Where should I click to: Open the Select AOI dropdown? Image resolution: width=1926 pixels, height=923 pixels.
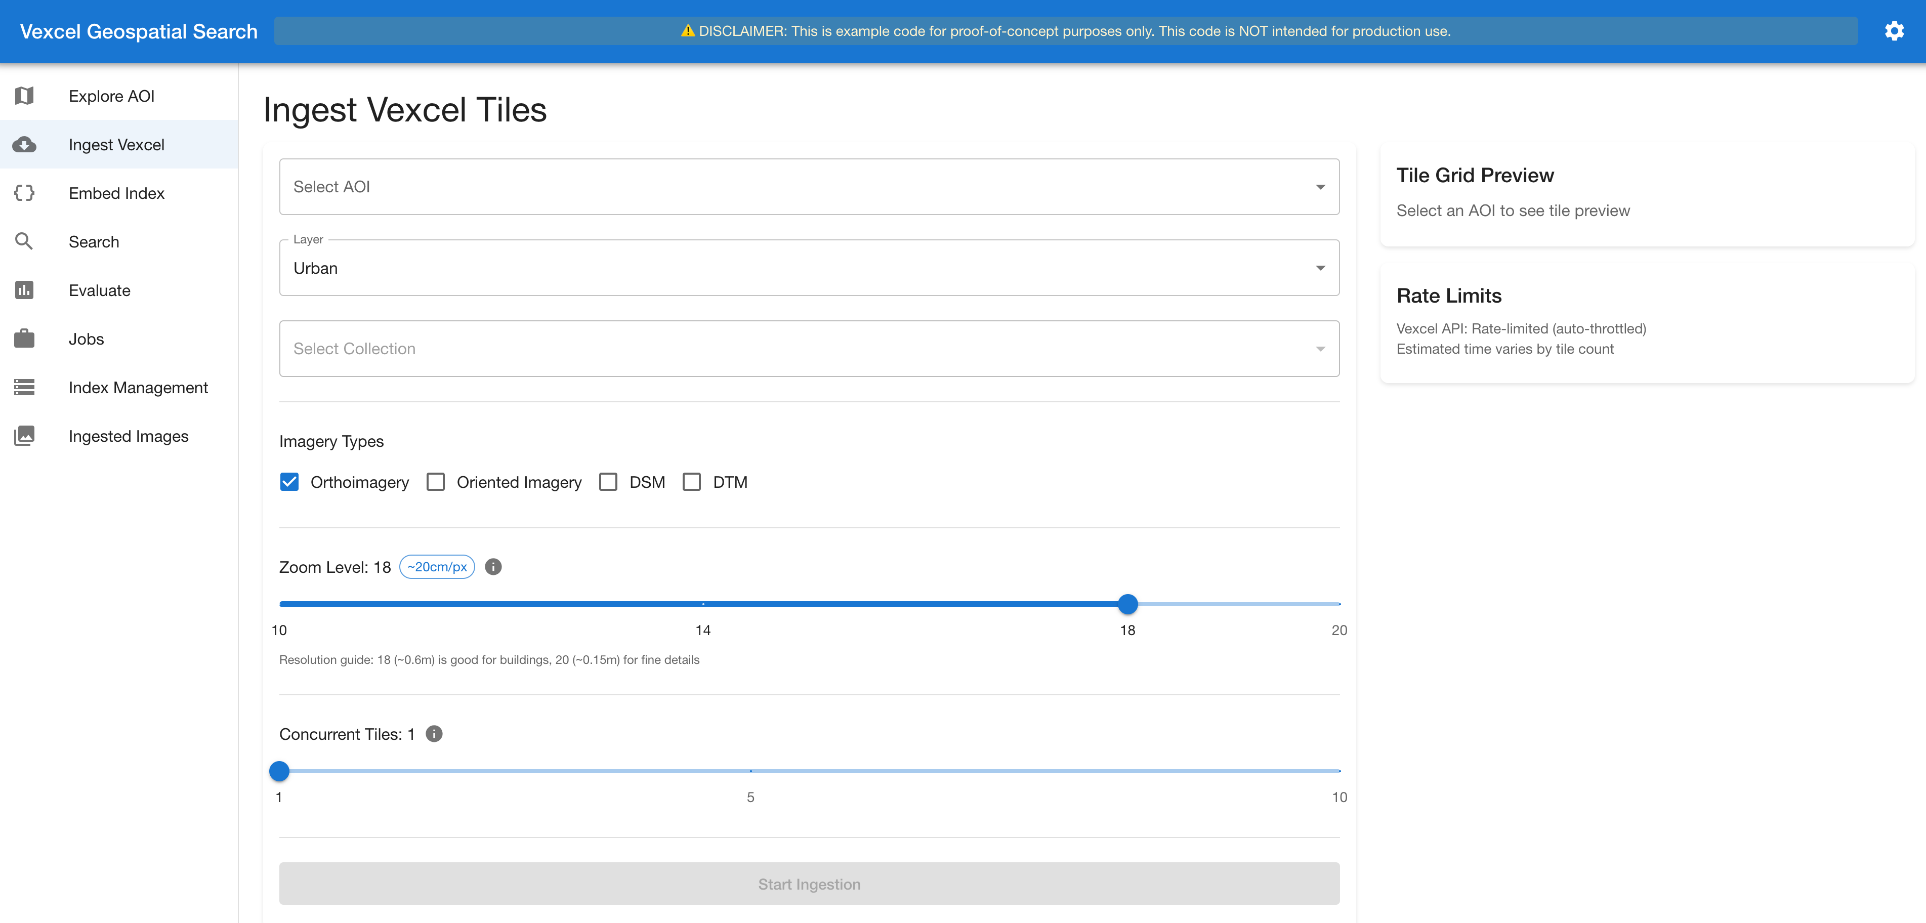tap(809, 187)
